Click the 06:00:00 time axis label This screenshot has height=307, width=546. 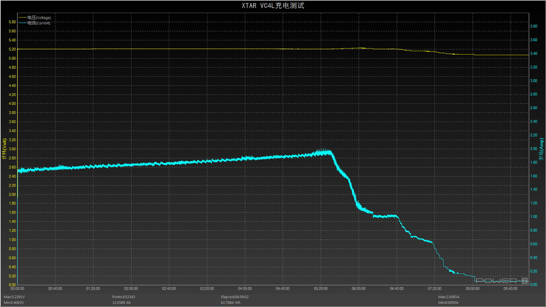[x=358, y=289]
